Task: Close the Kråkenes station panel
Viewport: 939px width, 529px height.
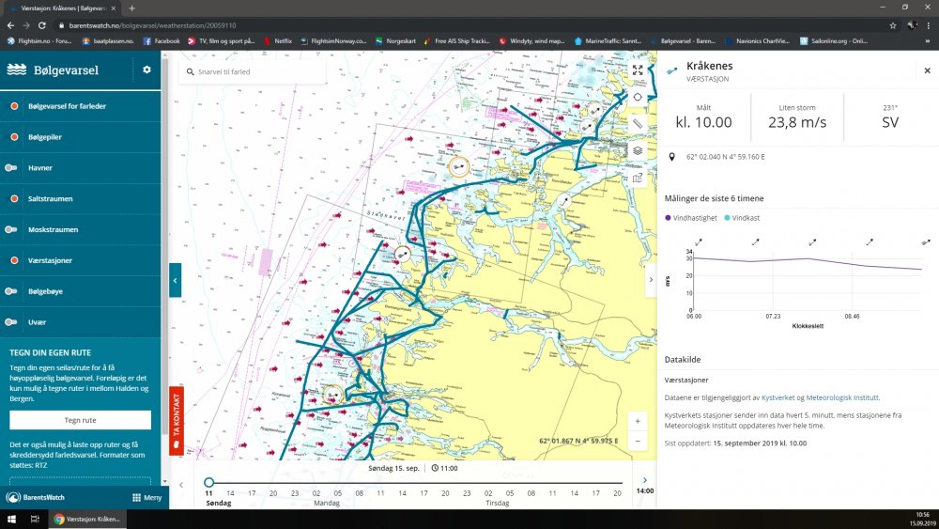Action: tap(927, 70)
